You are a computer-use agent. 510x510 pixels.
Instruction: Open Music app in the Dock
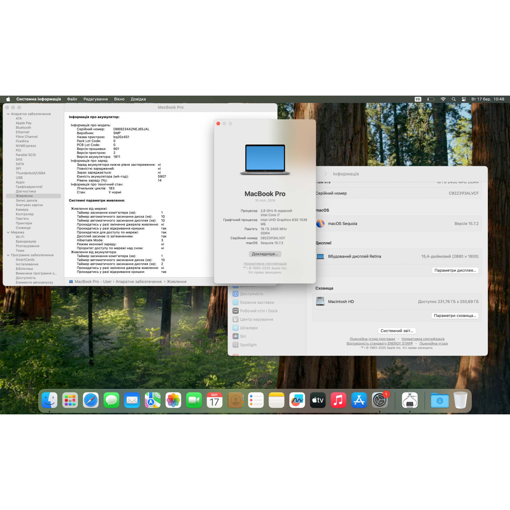338,400
